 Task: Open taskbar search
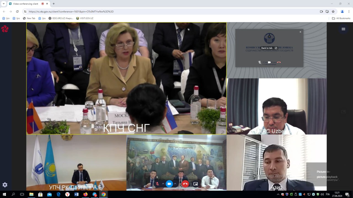tap(13, 194)
